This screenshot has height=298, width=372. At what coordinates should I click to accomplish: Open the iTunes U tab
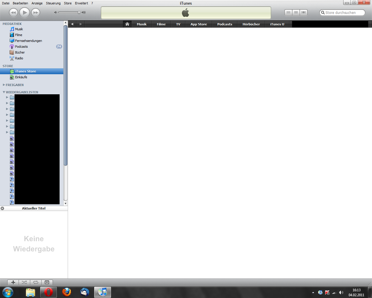click(277, 24)
